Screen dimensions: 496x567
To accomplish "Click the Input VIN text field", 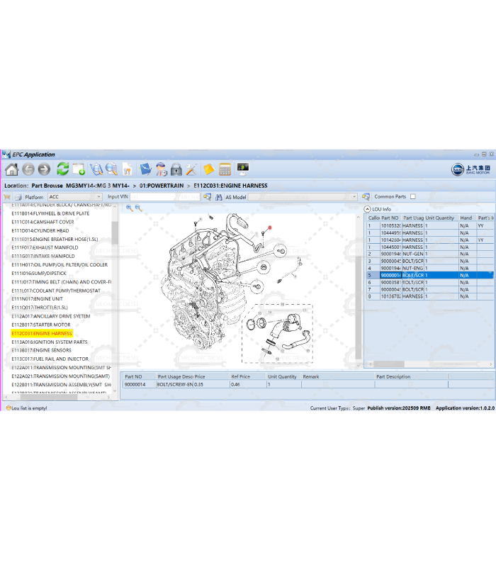I will click(164, 197).
